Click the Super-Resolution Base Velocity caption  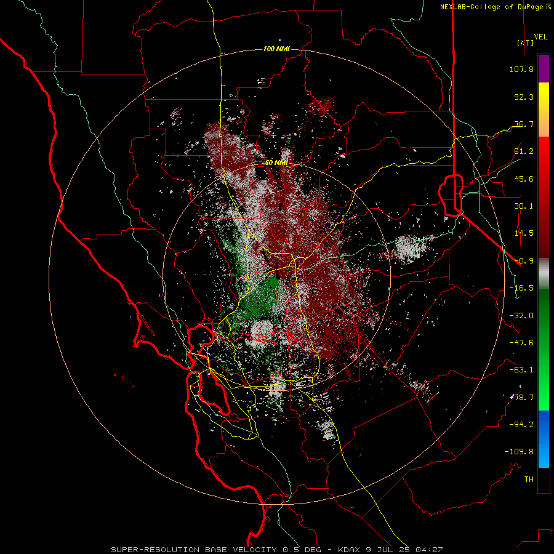[x=276, y=550]
